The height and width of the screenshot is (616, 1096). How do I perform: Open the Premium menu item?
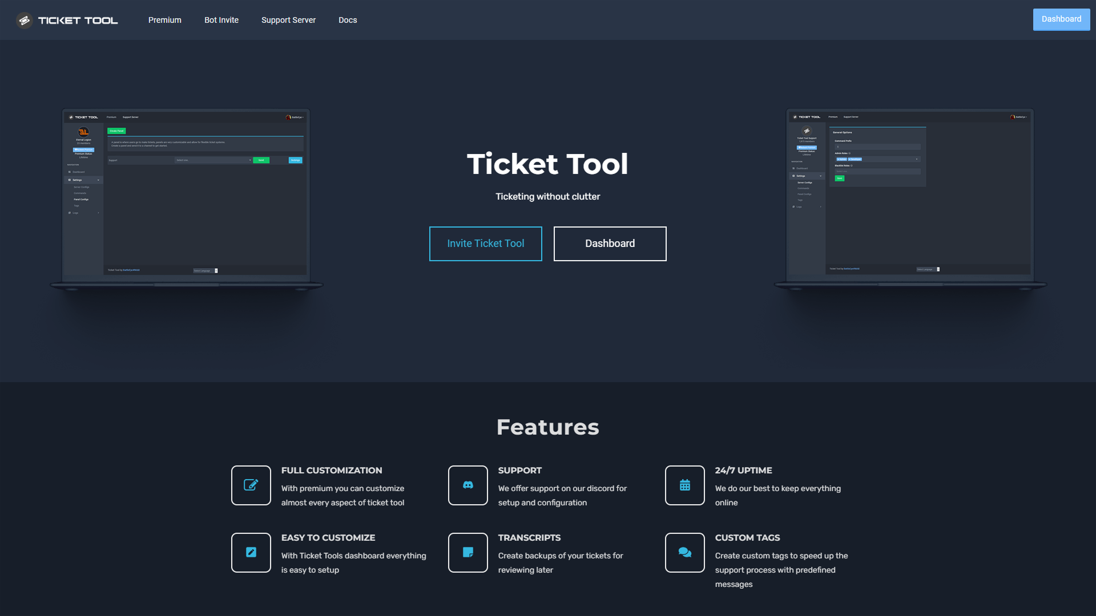[164, 19]
